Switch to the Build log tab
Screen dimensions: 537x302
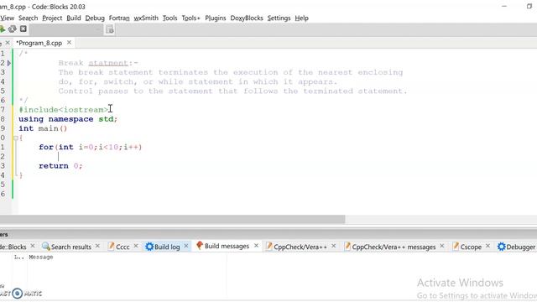[163, 247]
